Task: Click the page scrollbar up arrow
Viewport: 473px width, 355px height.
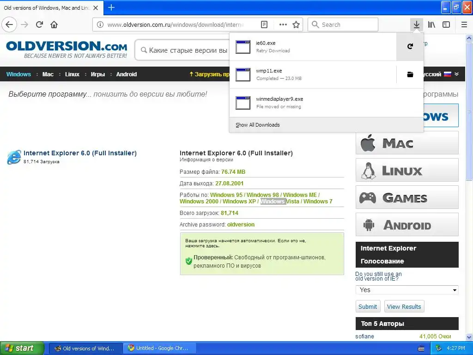Action: 469,38
